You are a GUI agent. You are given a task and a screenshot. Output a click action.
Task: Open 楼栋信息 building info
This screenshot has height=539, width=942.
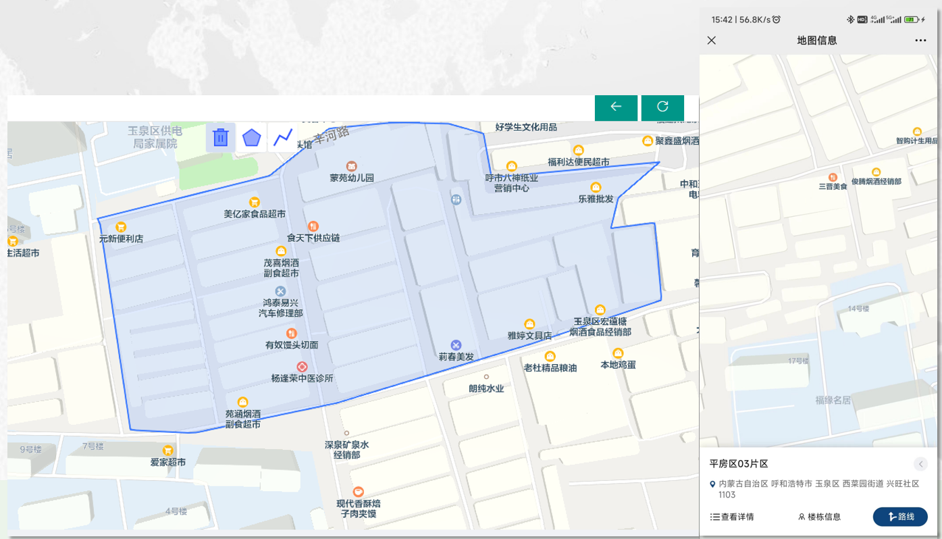[819, 517]
